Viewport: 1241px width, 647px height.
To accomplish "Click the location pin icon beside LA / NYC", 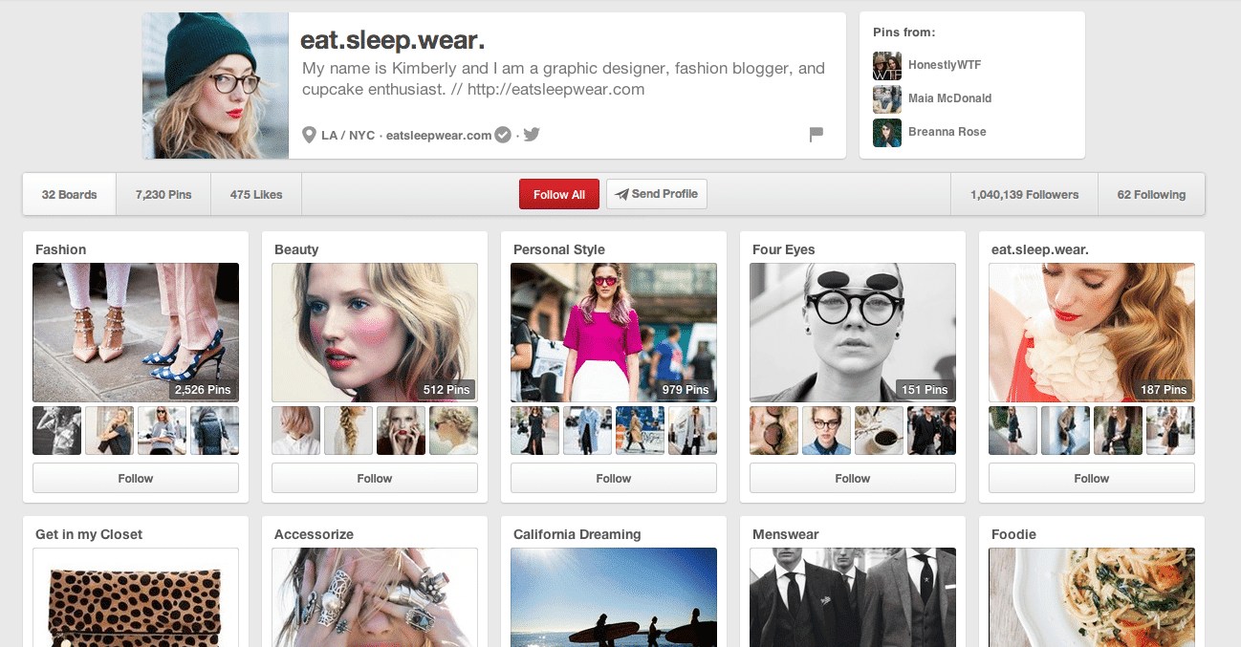I will tap(309, 135).
